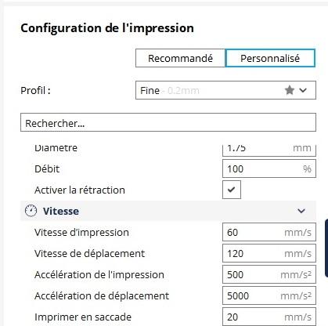328x326 pixels.
Task: Click the Vitesse speedometer icon
Action: pyautogui.click(x=31, y=211)
